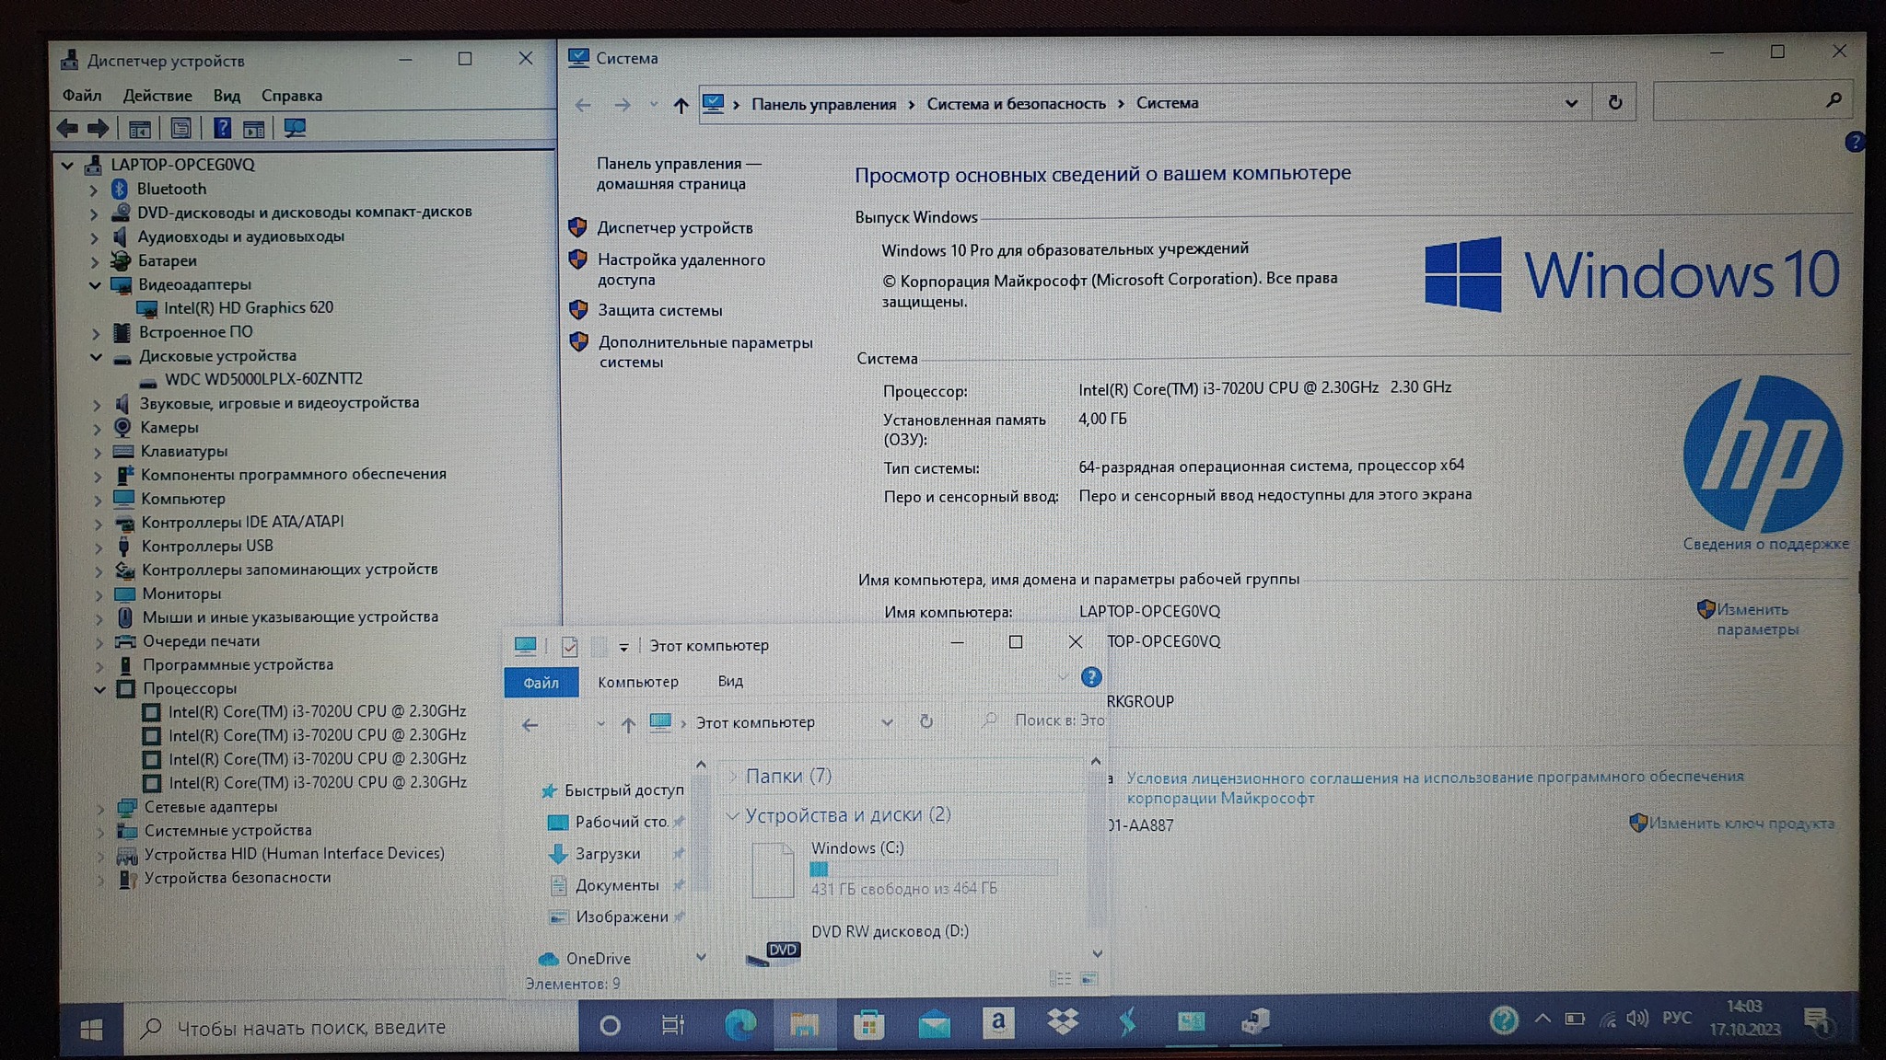Image resolution: width=1886 pixels, height=1060 pixels.
Task: Expand the Сетевые адаптеры tree node
Action: (x=100, y=808)
